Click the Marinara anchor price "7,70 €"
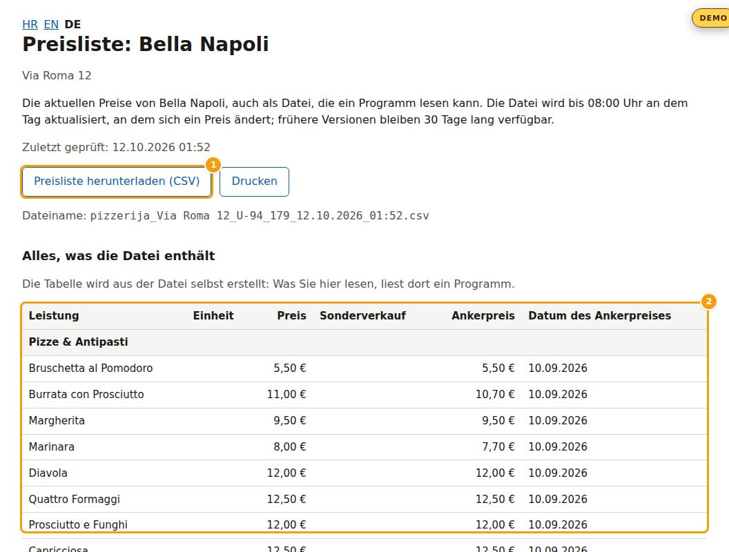The height and width of the screenshot is (552, 729). [498, 447]
